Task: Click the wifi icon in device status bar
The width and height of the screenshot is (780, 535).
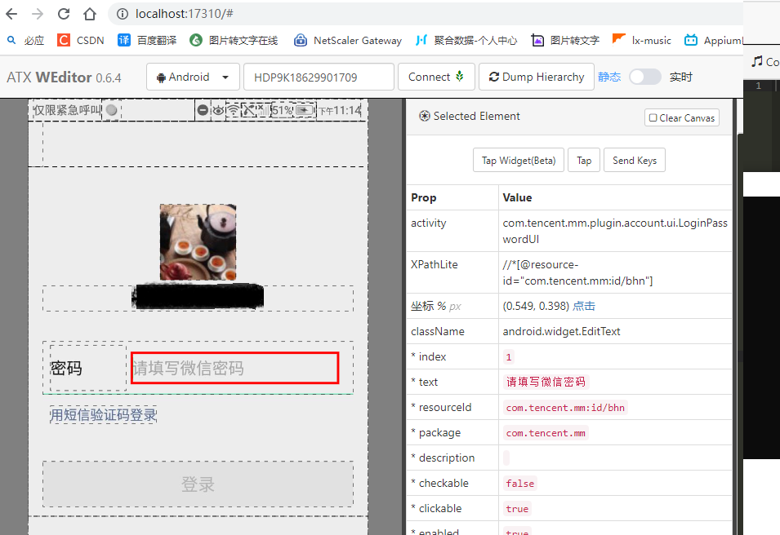Action: tap(233, 110)
